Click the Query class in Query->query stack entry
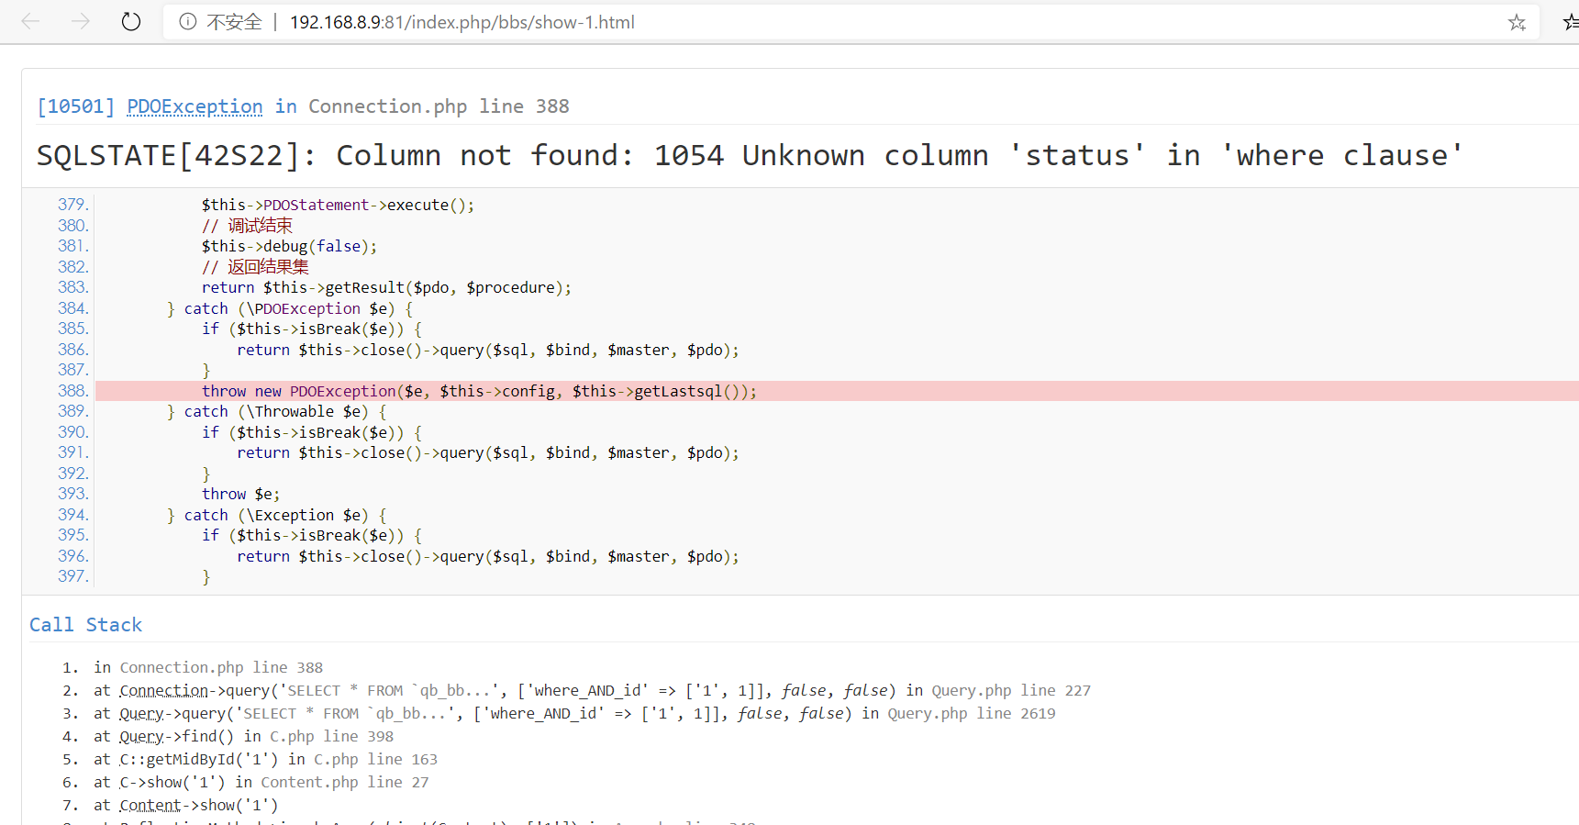This screenshot has width=1579, height=825. point(141,714)
